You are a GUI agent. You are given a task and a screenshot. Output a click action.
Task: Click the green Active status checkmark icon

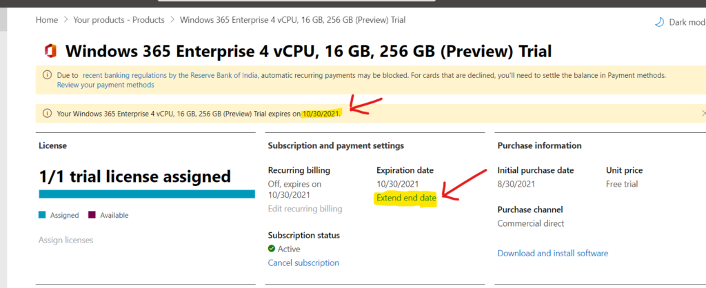click(x=272, y=249)
